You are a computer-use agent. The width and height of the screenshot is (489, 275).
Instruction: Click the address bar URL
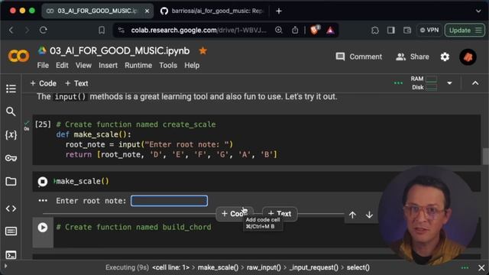pyautogui.click(x=199, y=30)
